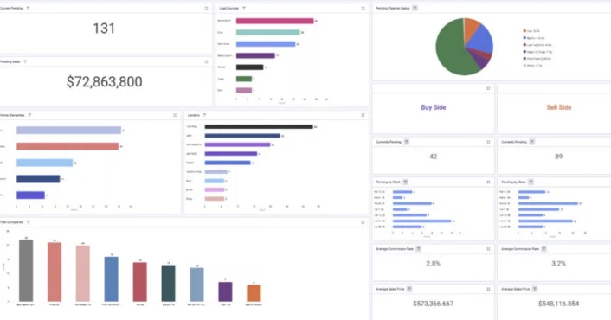Screen dimensions: 611x320
Task: Expand the Pending Sales widget to fullscreen
Action: click(x=207, y=62)
